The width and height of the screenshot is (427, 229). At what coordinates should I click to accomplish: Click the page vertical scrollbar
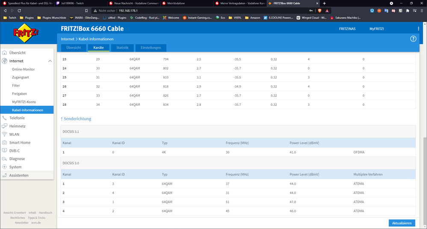point(424,181)
